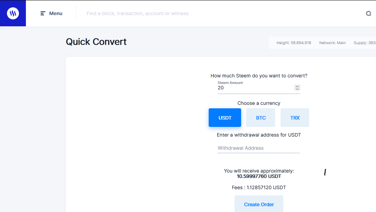This screenshot has width=376, height=212.
Task: Click the Withdrawal Address field
Action: (x=259, y=148)
